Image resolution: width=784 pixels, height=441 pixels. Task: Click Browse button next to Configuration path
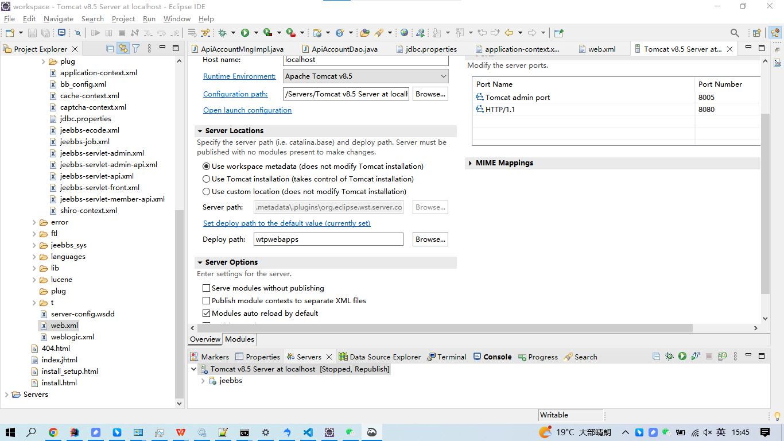click(430, 94)
